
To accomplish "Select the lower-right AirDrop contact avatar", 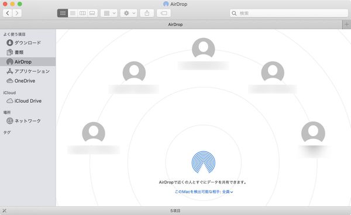I will (x=313, y=132).
